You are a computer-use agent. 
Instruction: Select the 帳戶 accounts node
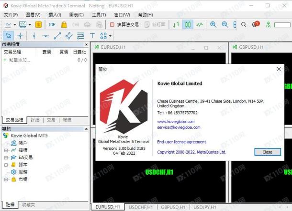coord(23,143)
